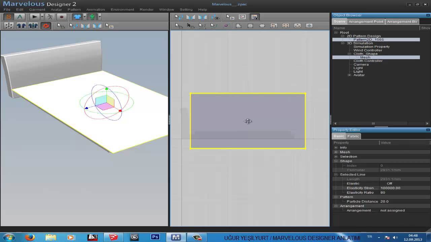
Task: Click the arrangement points dots icon
Action: pyautogui.click(x=9, y=26)
